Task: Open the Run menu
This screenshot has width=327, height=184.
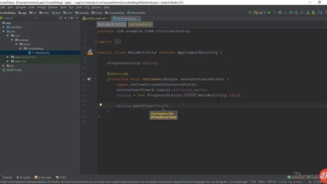Action: coord(71,7)
